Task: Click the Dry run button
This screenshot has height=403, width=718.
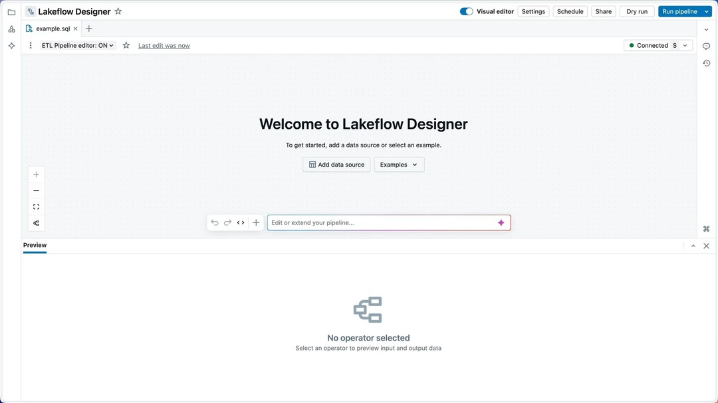Action: (636, 11)
